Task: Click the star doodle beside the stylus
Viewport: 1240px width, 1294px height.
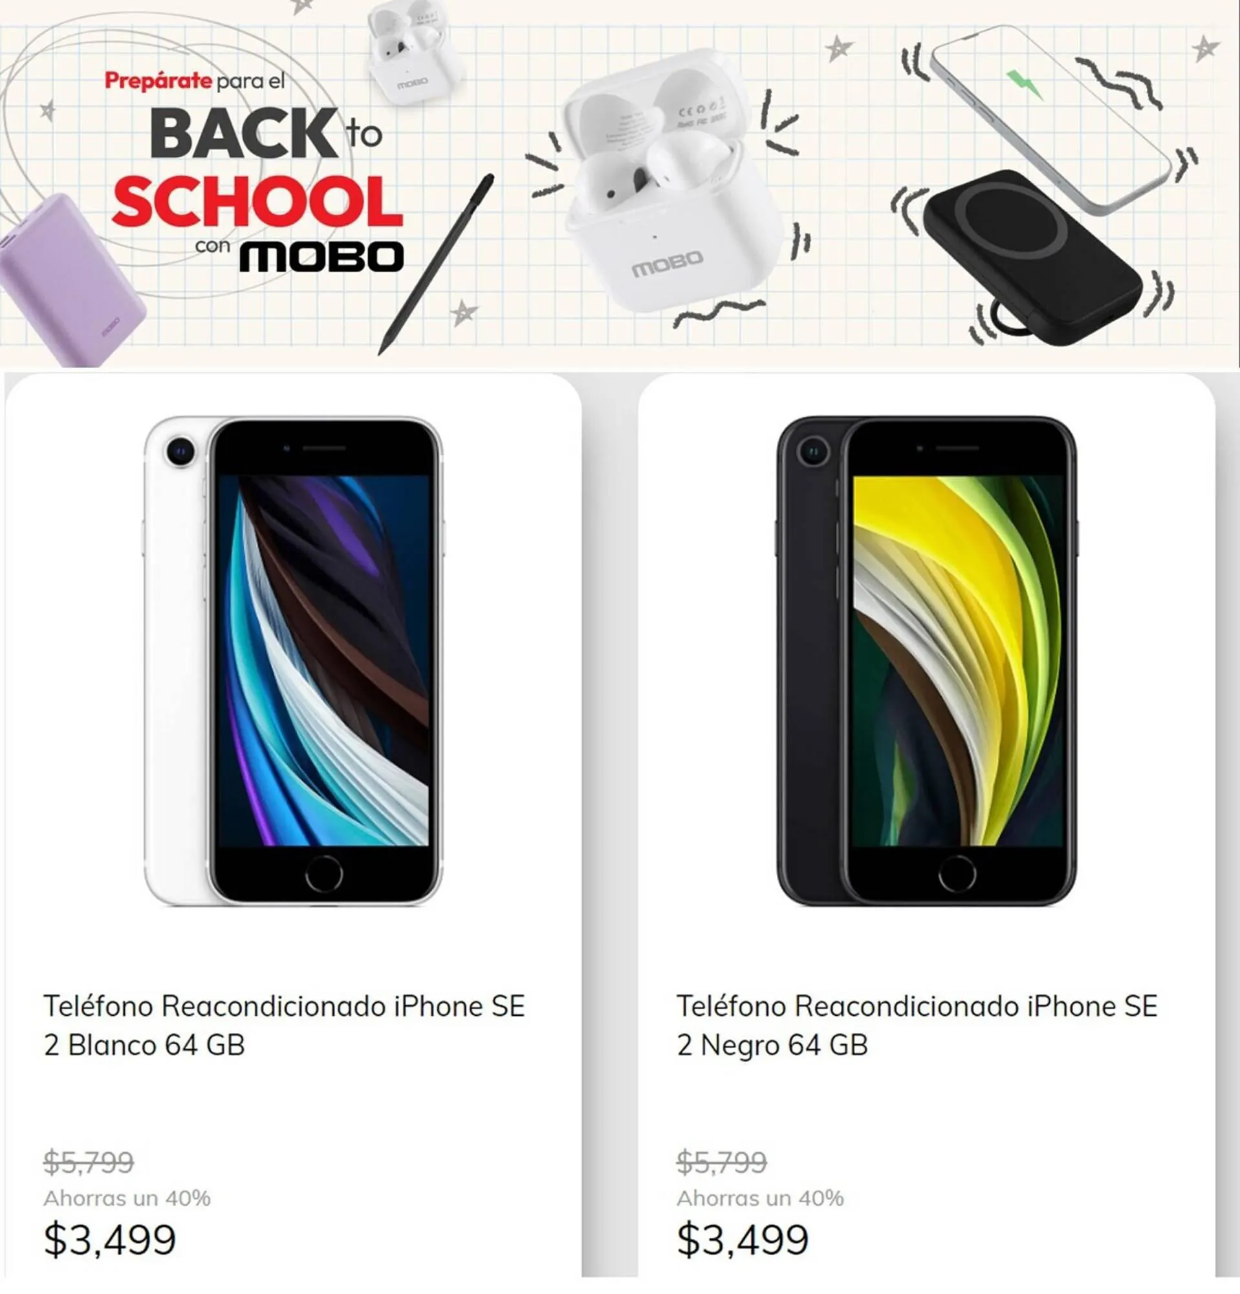Action: (x=464, y=313)
